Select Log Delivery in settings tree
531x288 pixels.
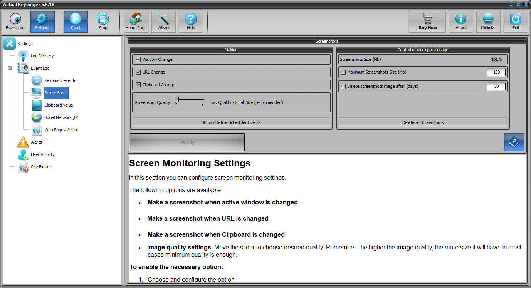42,56
